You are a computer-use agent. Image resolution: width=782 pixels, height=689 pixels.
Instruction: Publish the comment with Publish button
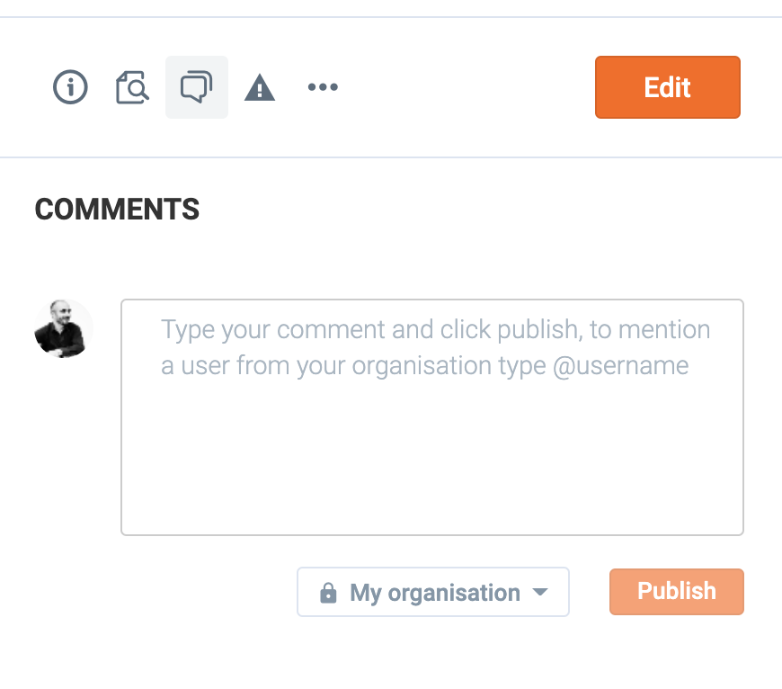point(676,592)
